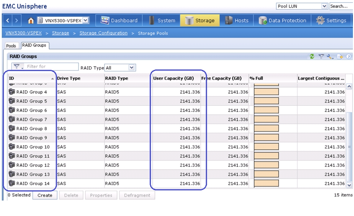Open the wrench customize tool
Viewport: 354px width, 216px height.
click(x=330, y=57)
